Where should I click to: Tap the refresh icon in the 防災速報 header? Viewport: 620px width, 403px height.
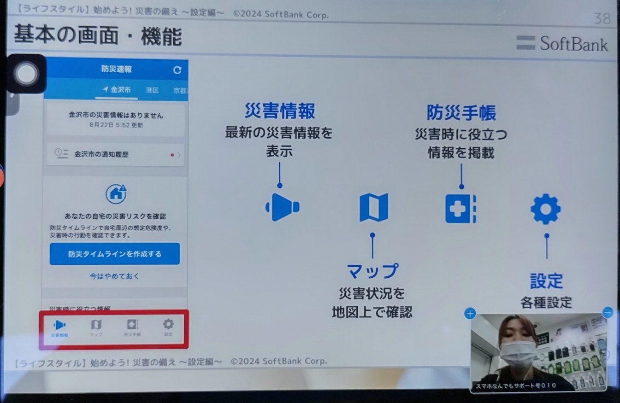click(x=177, y=70)
